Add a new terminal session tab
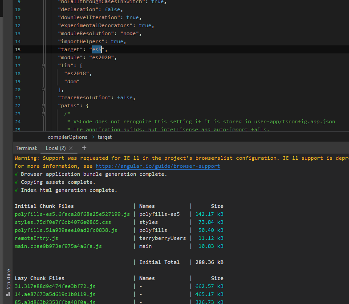Viewport: 349px width, 304px height. [x=84, y=148]
